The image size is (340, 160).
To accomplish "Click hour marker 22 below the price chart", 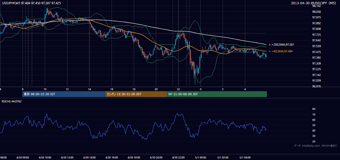I will 179,89.
